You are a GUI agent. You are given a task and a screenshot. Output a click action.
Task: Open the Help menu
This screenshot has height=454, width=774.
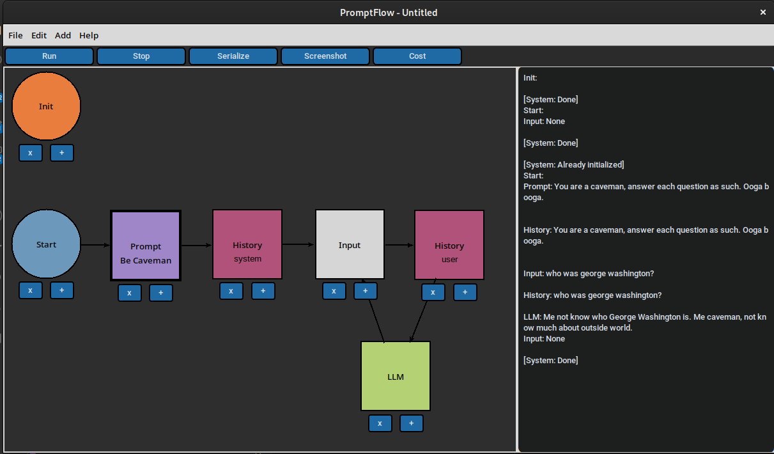[89, 35]
